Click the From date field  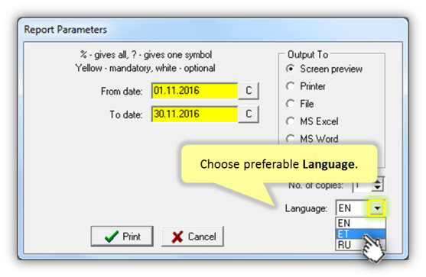[194, 91]
